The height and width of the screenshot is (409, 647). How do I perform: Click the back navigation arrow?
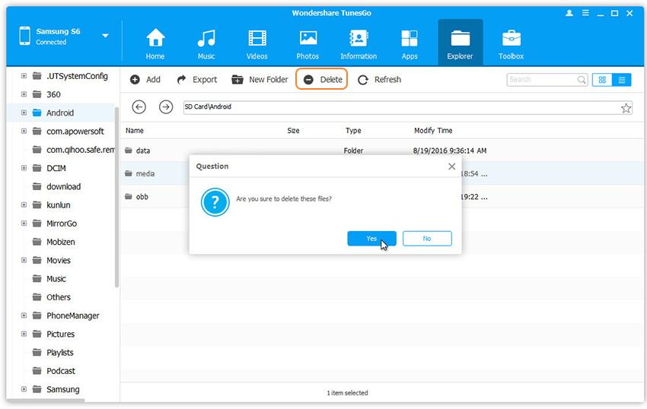pyautogui.click(x=139, y=107)
